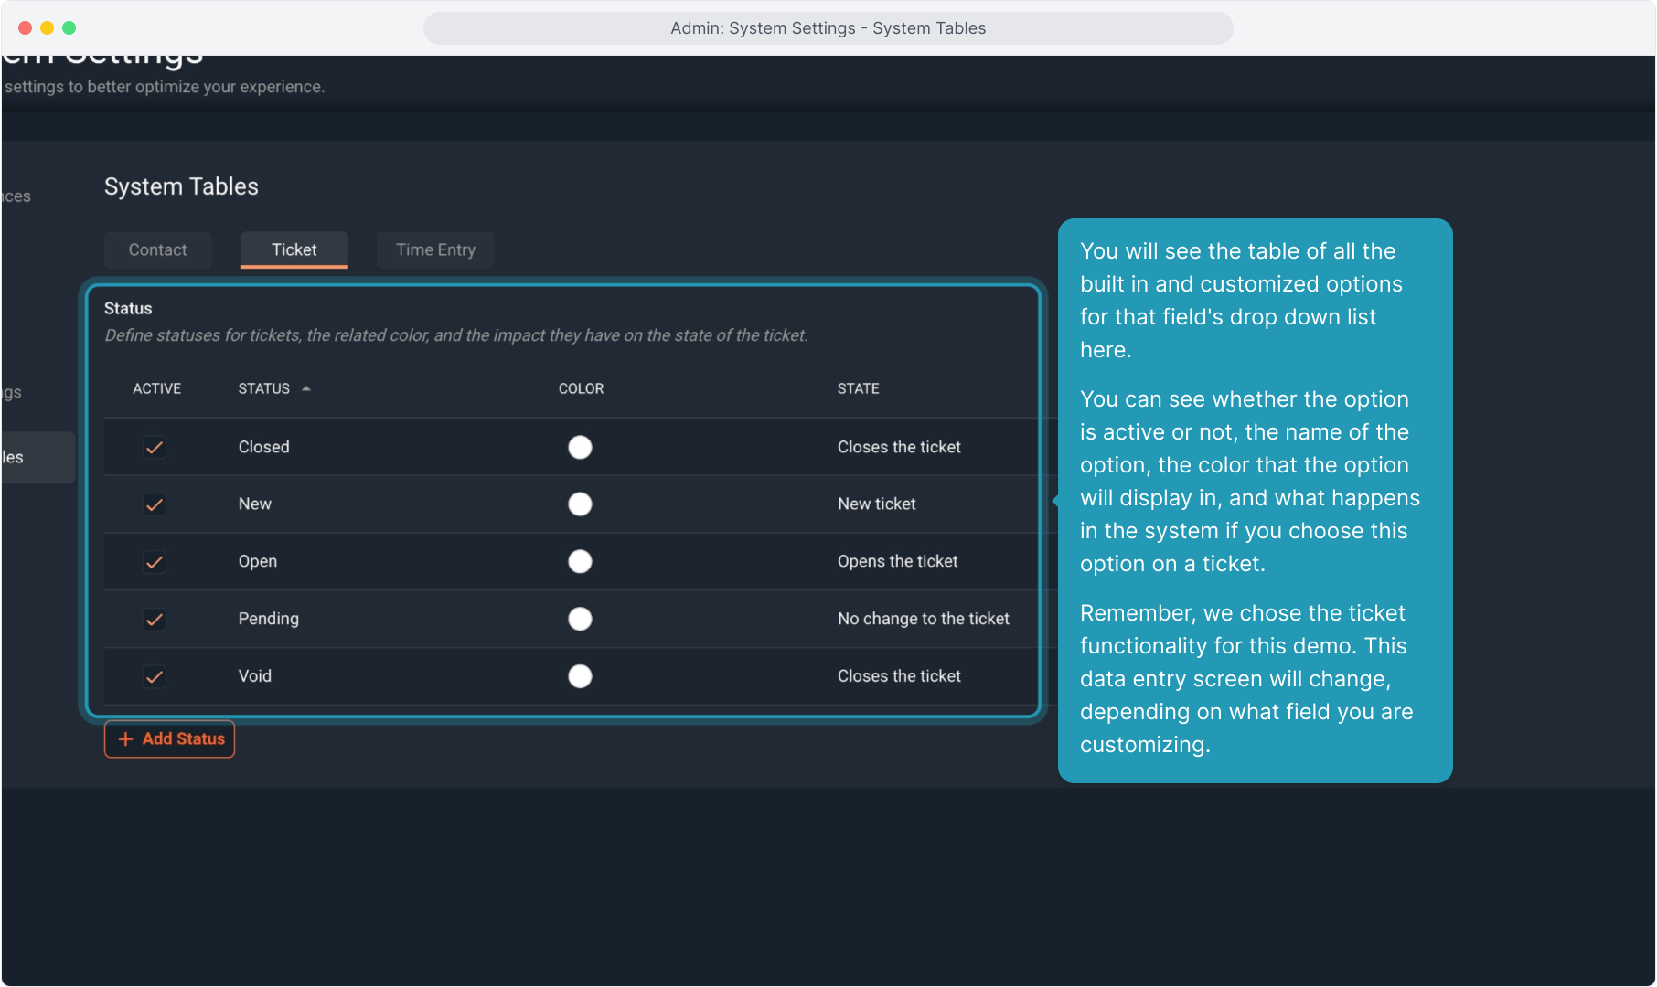Screen dimensions: 1657x987
Task: Click the sort arrow beside STATUS header
Action: tap(306, 388)
